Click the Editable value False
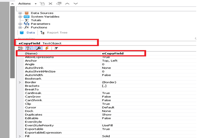The image size is (198, 138). tap(107, 118)
